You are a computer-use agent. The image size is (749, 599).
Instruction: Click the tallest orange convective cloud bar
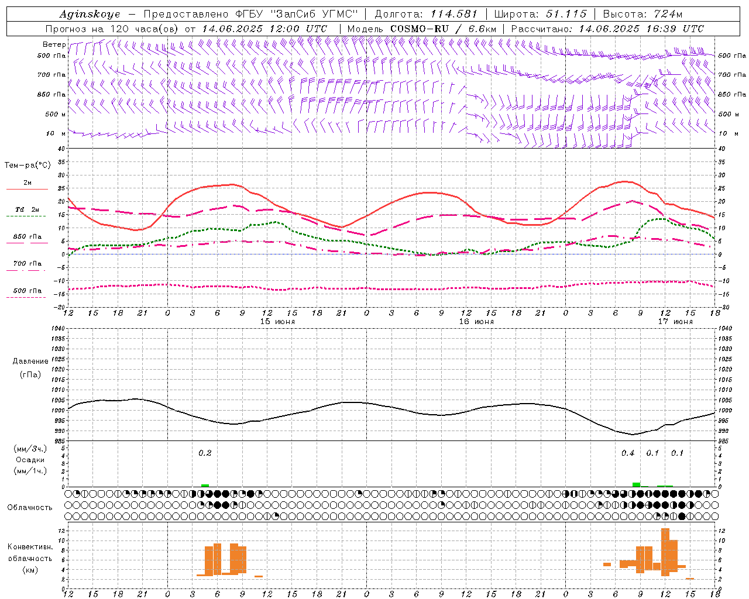tap(665, 552)
